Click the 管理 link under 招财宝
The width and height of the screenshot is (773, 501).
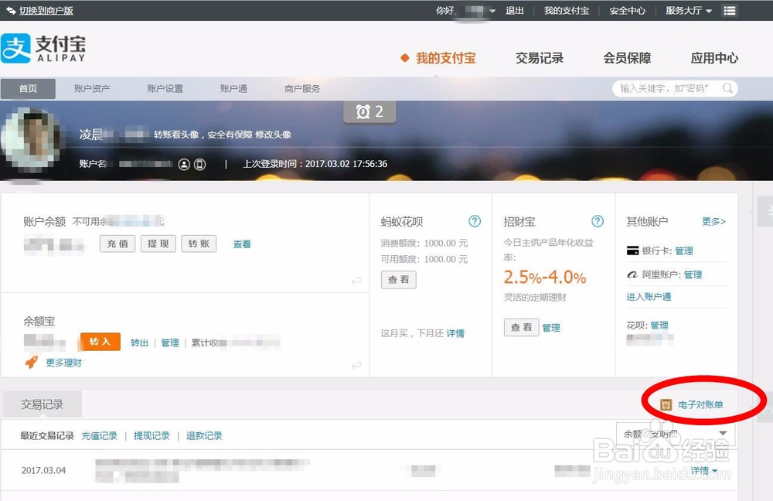[551, 328]
